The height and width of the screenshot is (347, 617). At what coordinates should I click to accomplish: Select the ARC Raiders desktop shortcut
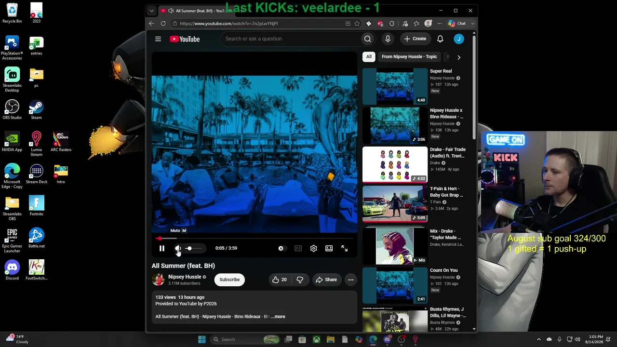click(61, 142)
